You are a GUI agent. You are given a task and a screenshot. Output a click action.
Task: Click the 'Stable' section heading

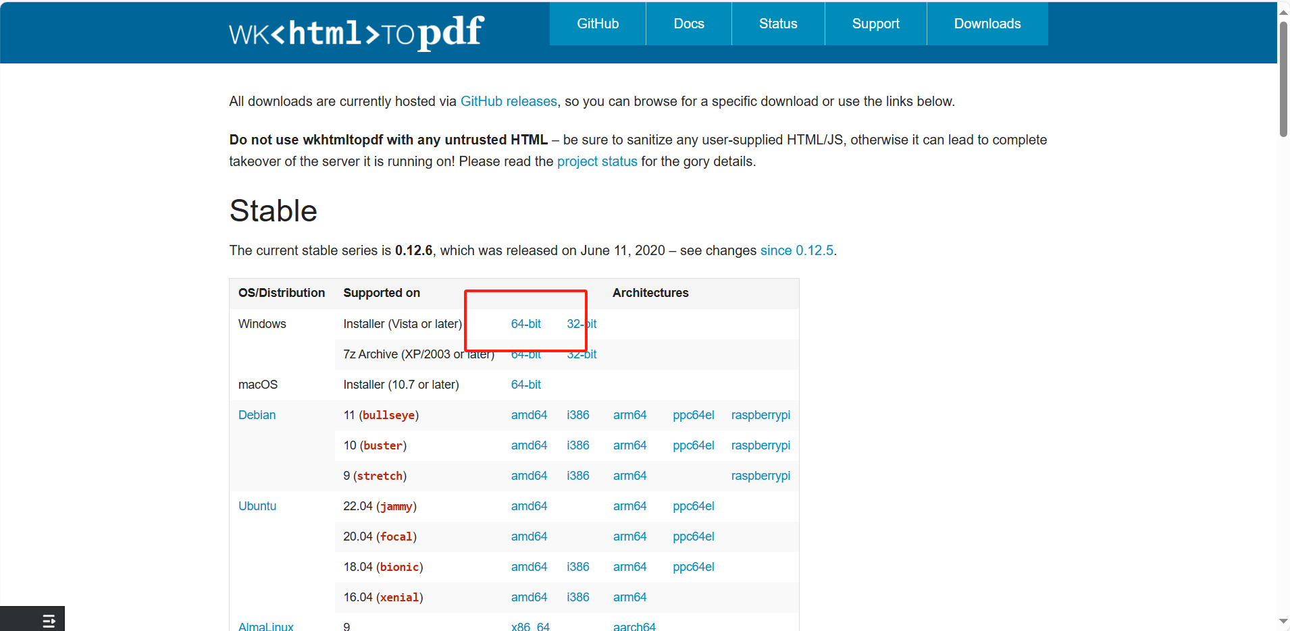click(273, 211)
